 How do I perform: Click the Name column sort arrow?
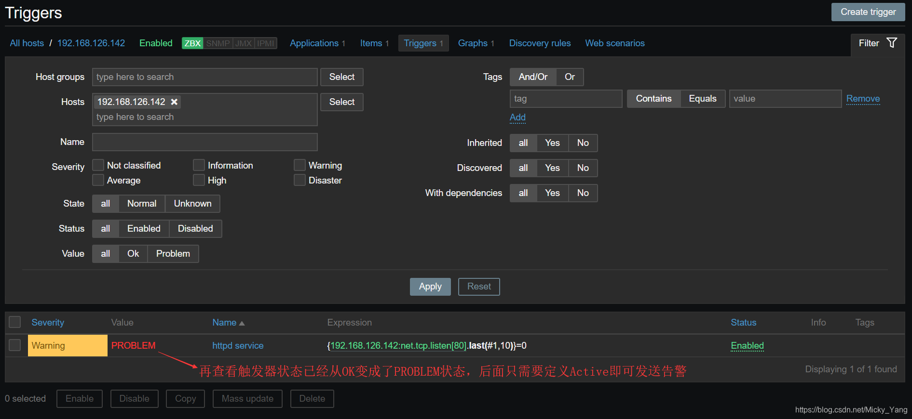pos(242,323)
